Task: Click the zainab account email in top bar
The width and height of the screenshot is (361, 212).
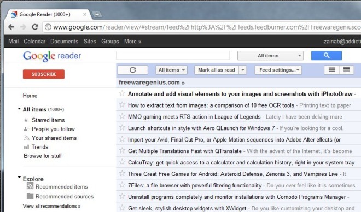Action: tap(342, 42)
